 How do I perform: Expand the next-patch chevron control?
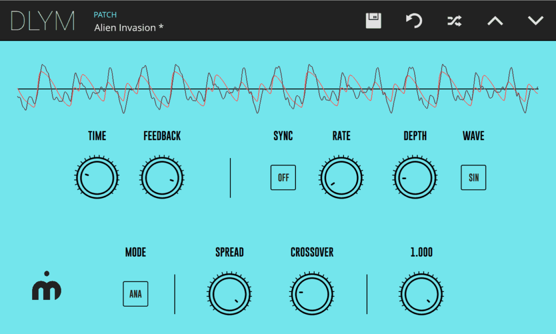[x=535, y=20]
